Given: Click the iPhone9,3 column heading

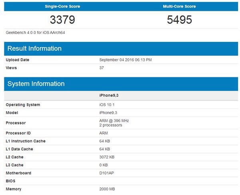Looking at the screenshot, I should click(x=109, y=96).
